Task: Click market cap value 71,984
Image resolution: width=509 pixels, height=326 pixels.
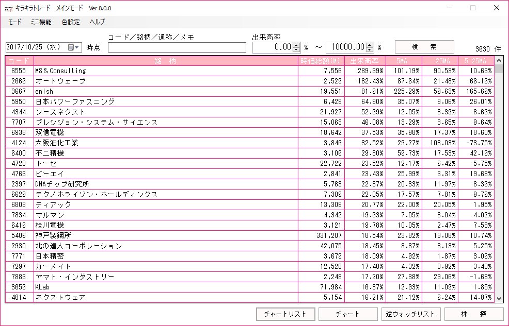Action: click(x=331, y=287)
